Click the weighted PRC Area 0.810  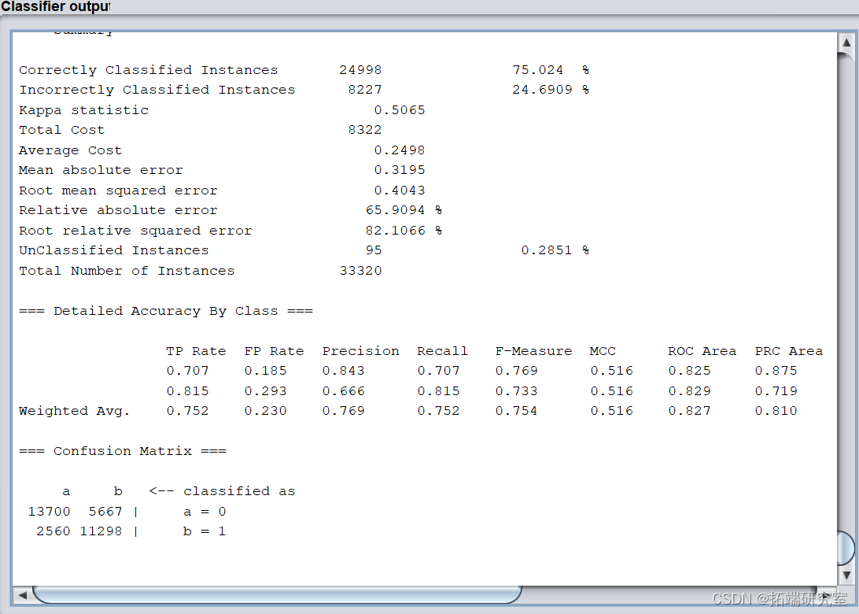(x=776, y=411)
